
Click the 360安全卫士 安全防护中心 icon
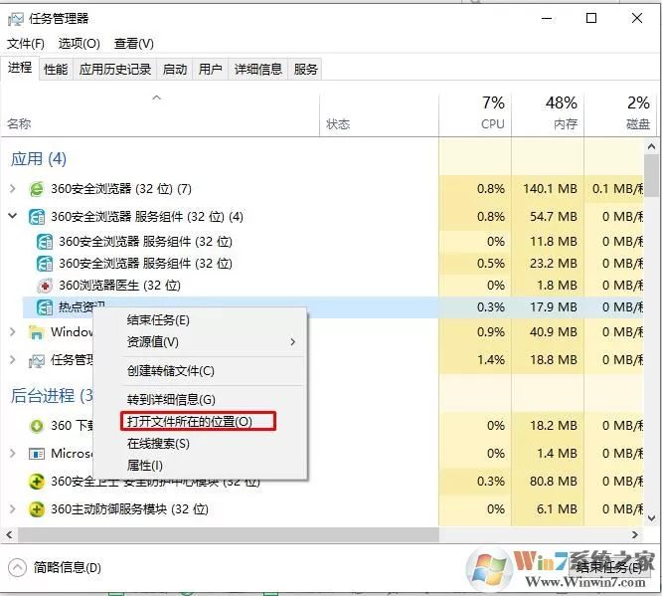37,482
